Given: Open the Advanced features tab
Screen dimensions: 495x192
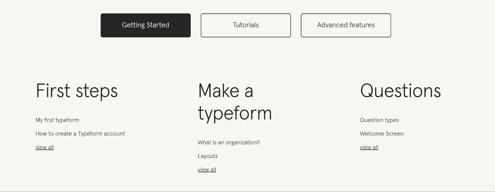Looking at the screenshot, I should coord(345,25).
